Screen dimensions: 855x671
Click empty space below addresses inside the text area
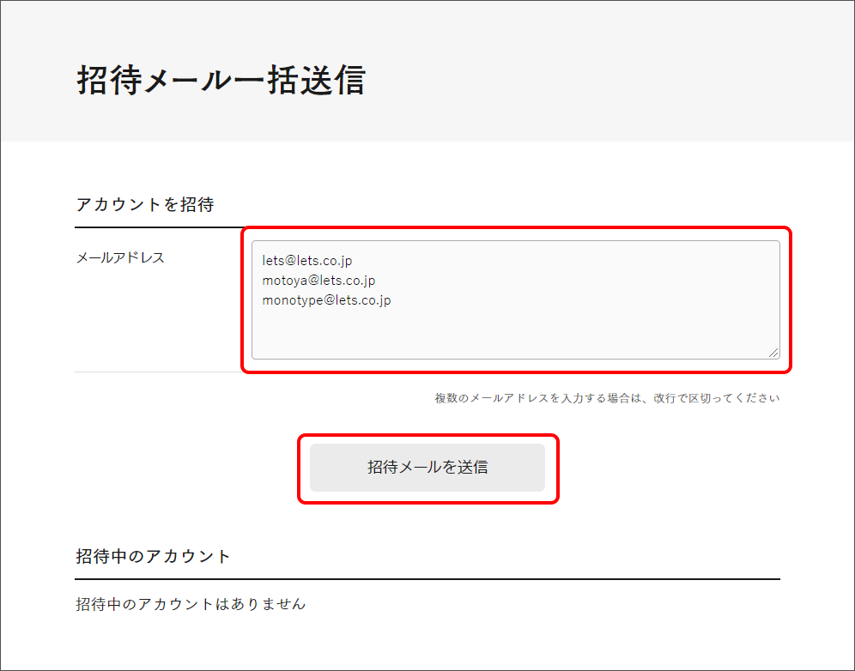(x=515, y=335)
